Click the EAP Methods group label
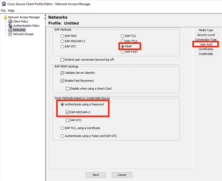222x181 pixels. coord(63,29)
